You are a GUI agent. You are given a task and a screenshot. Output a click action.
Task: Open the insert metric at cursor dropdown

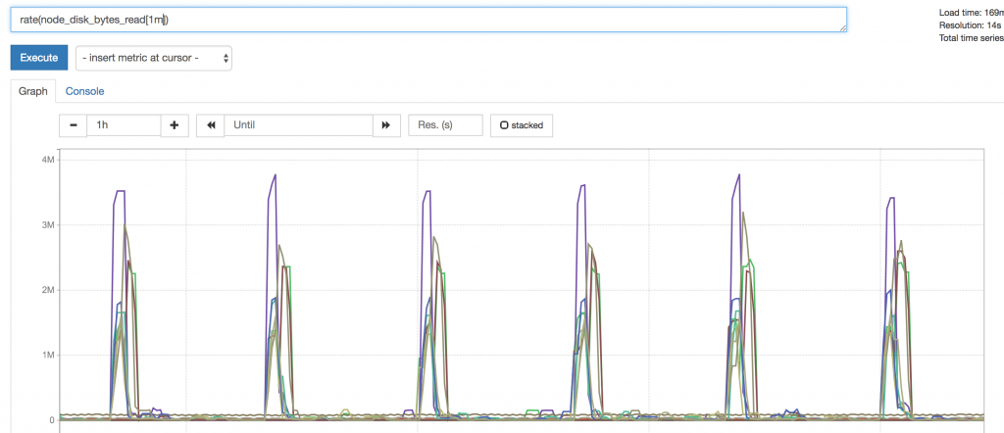154,58
